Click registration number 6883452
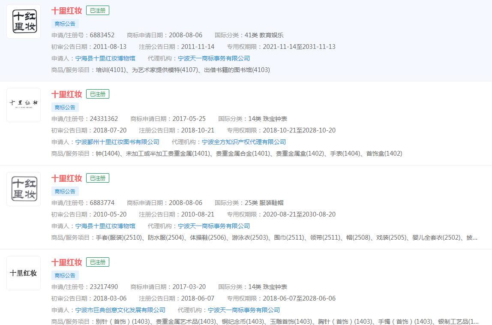The width and height of the screenshot is (492, 325). [102, 35]
